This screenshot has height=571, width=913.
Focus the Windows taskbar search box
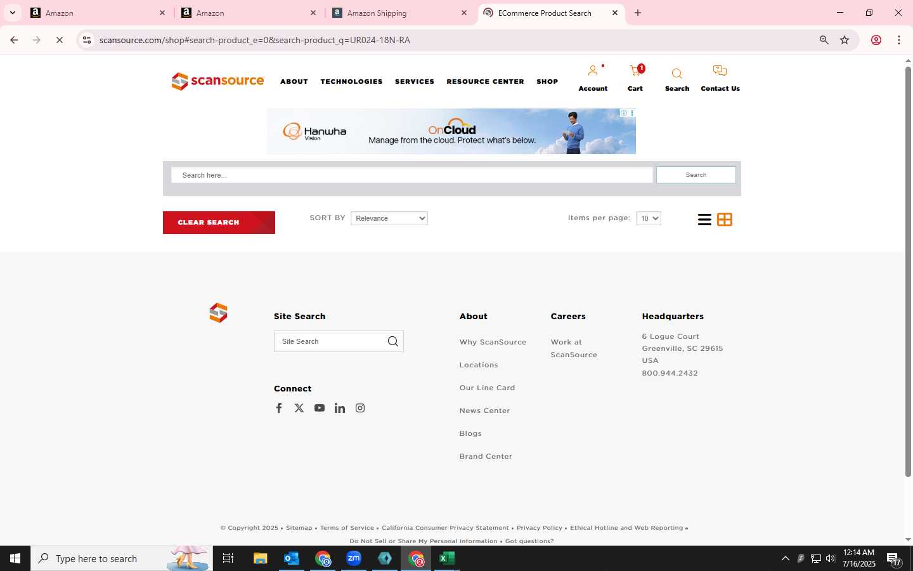point(122,558)
